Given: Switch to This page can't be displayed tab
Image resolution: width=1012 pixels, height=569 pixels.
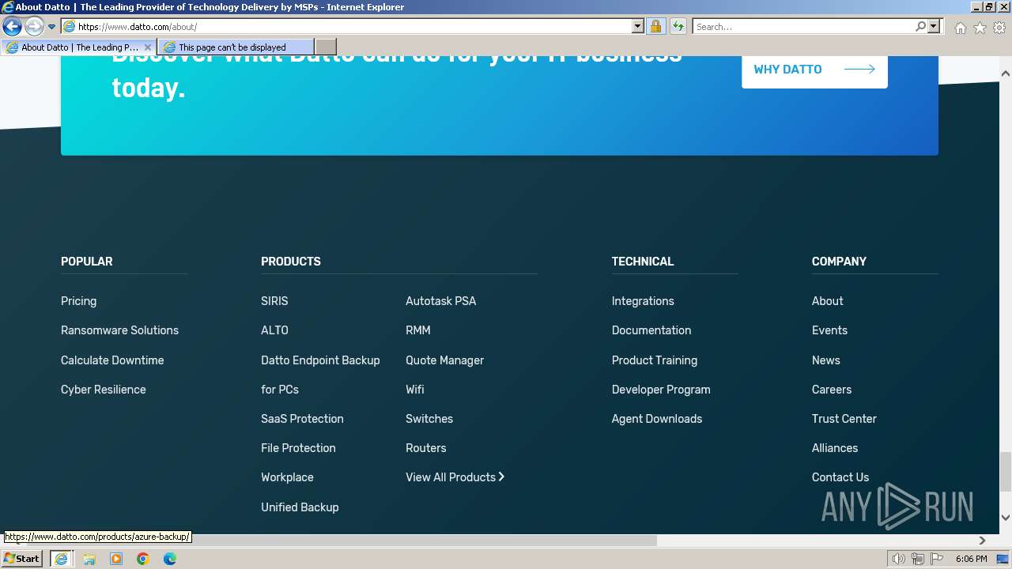Looking at the screenshot, I should click(236, 47).
